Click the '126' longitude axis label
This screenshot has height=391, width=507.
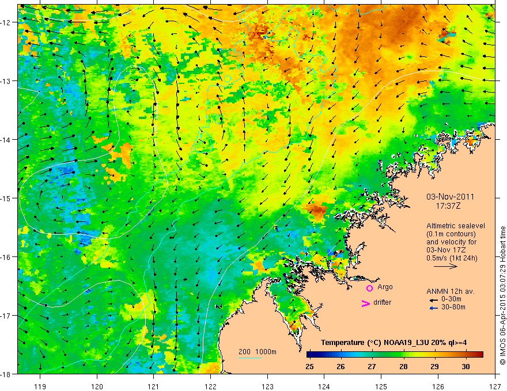coord(438,386)
